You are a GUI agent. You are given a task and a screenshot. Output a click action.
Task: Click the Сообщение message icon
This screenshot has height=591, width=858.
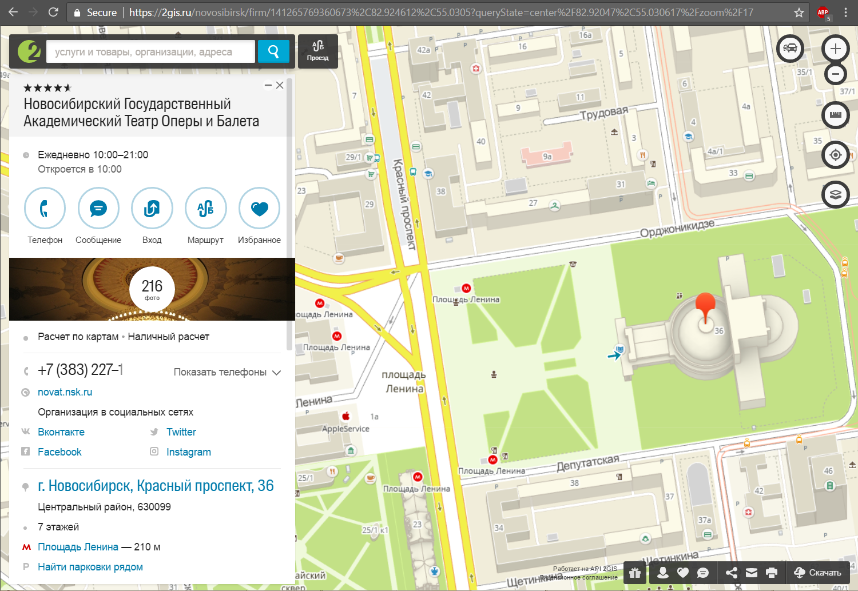point(98,209)
